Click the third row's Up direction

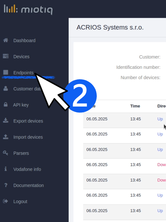pos(160,150)
